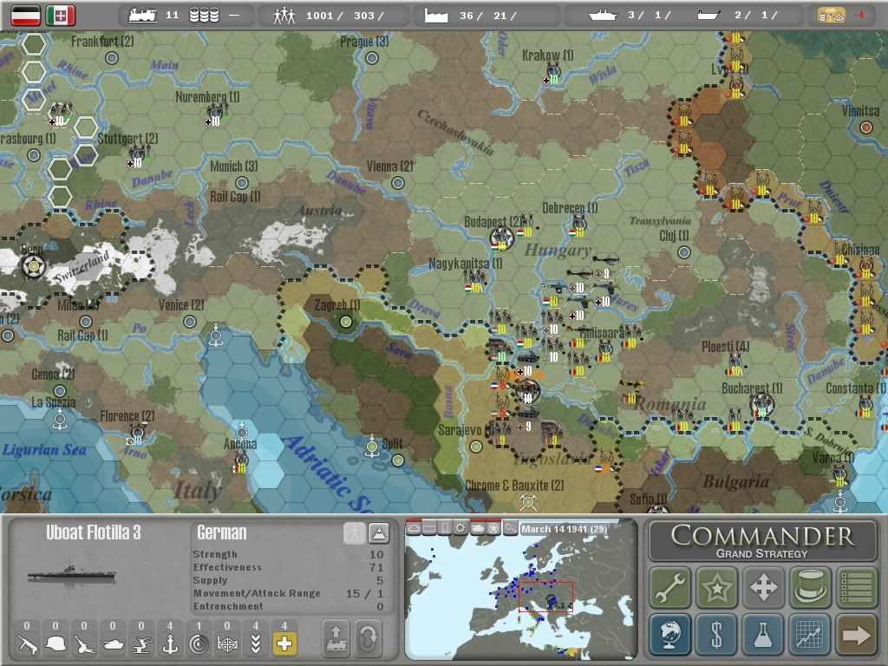Click the crosshair strategic attack stat
The image size is (888, 666).
(227, 644)
